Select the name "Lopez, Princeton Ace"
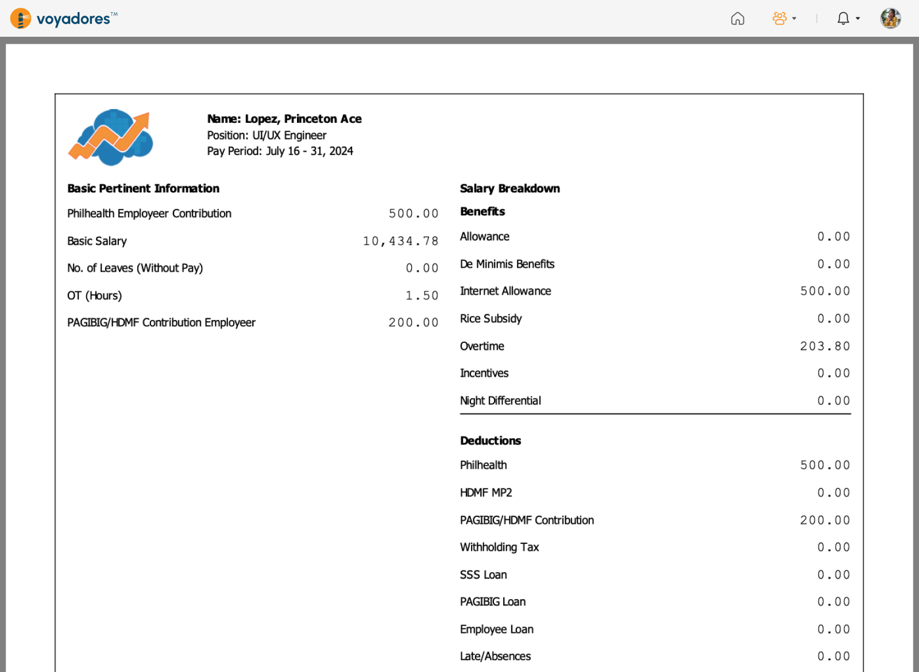The image size is (919, 672). pos(303,119)
